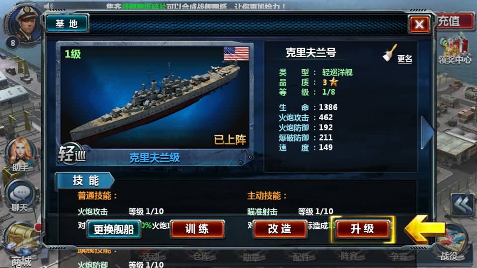The width and height of the screenshot is (477, 268).
Task: Click the 训练 training button
Action: [197, 229]
